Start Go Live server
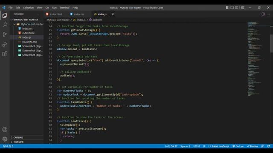The width and height of the screenshot is (273, 153). (238, 146)
